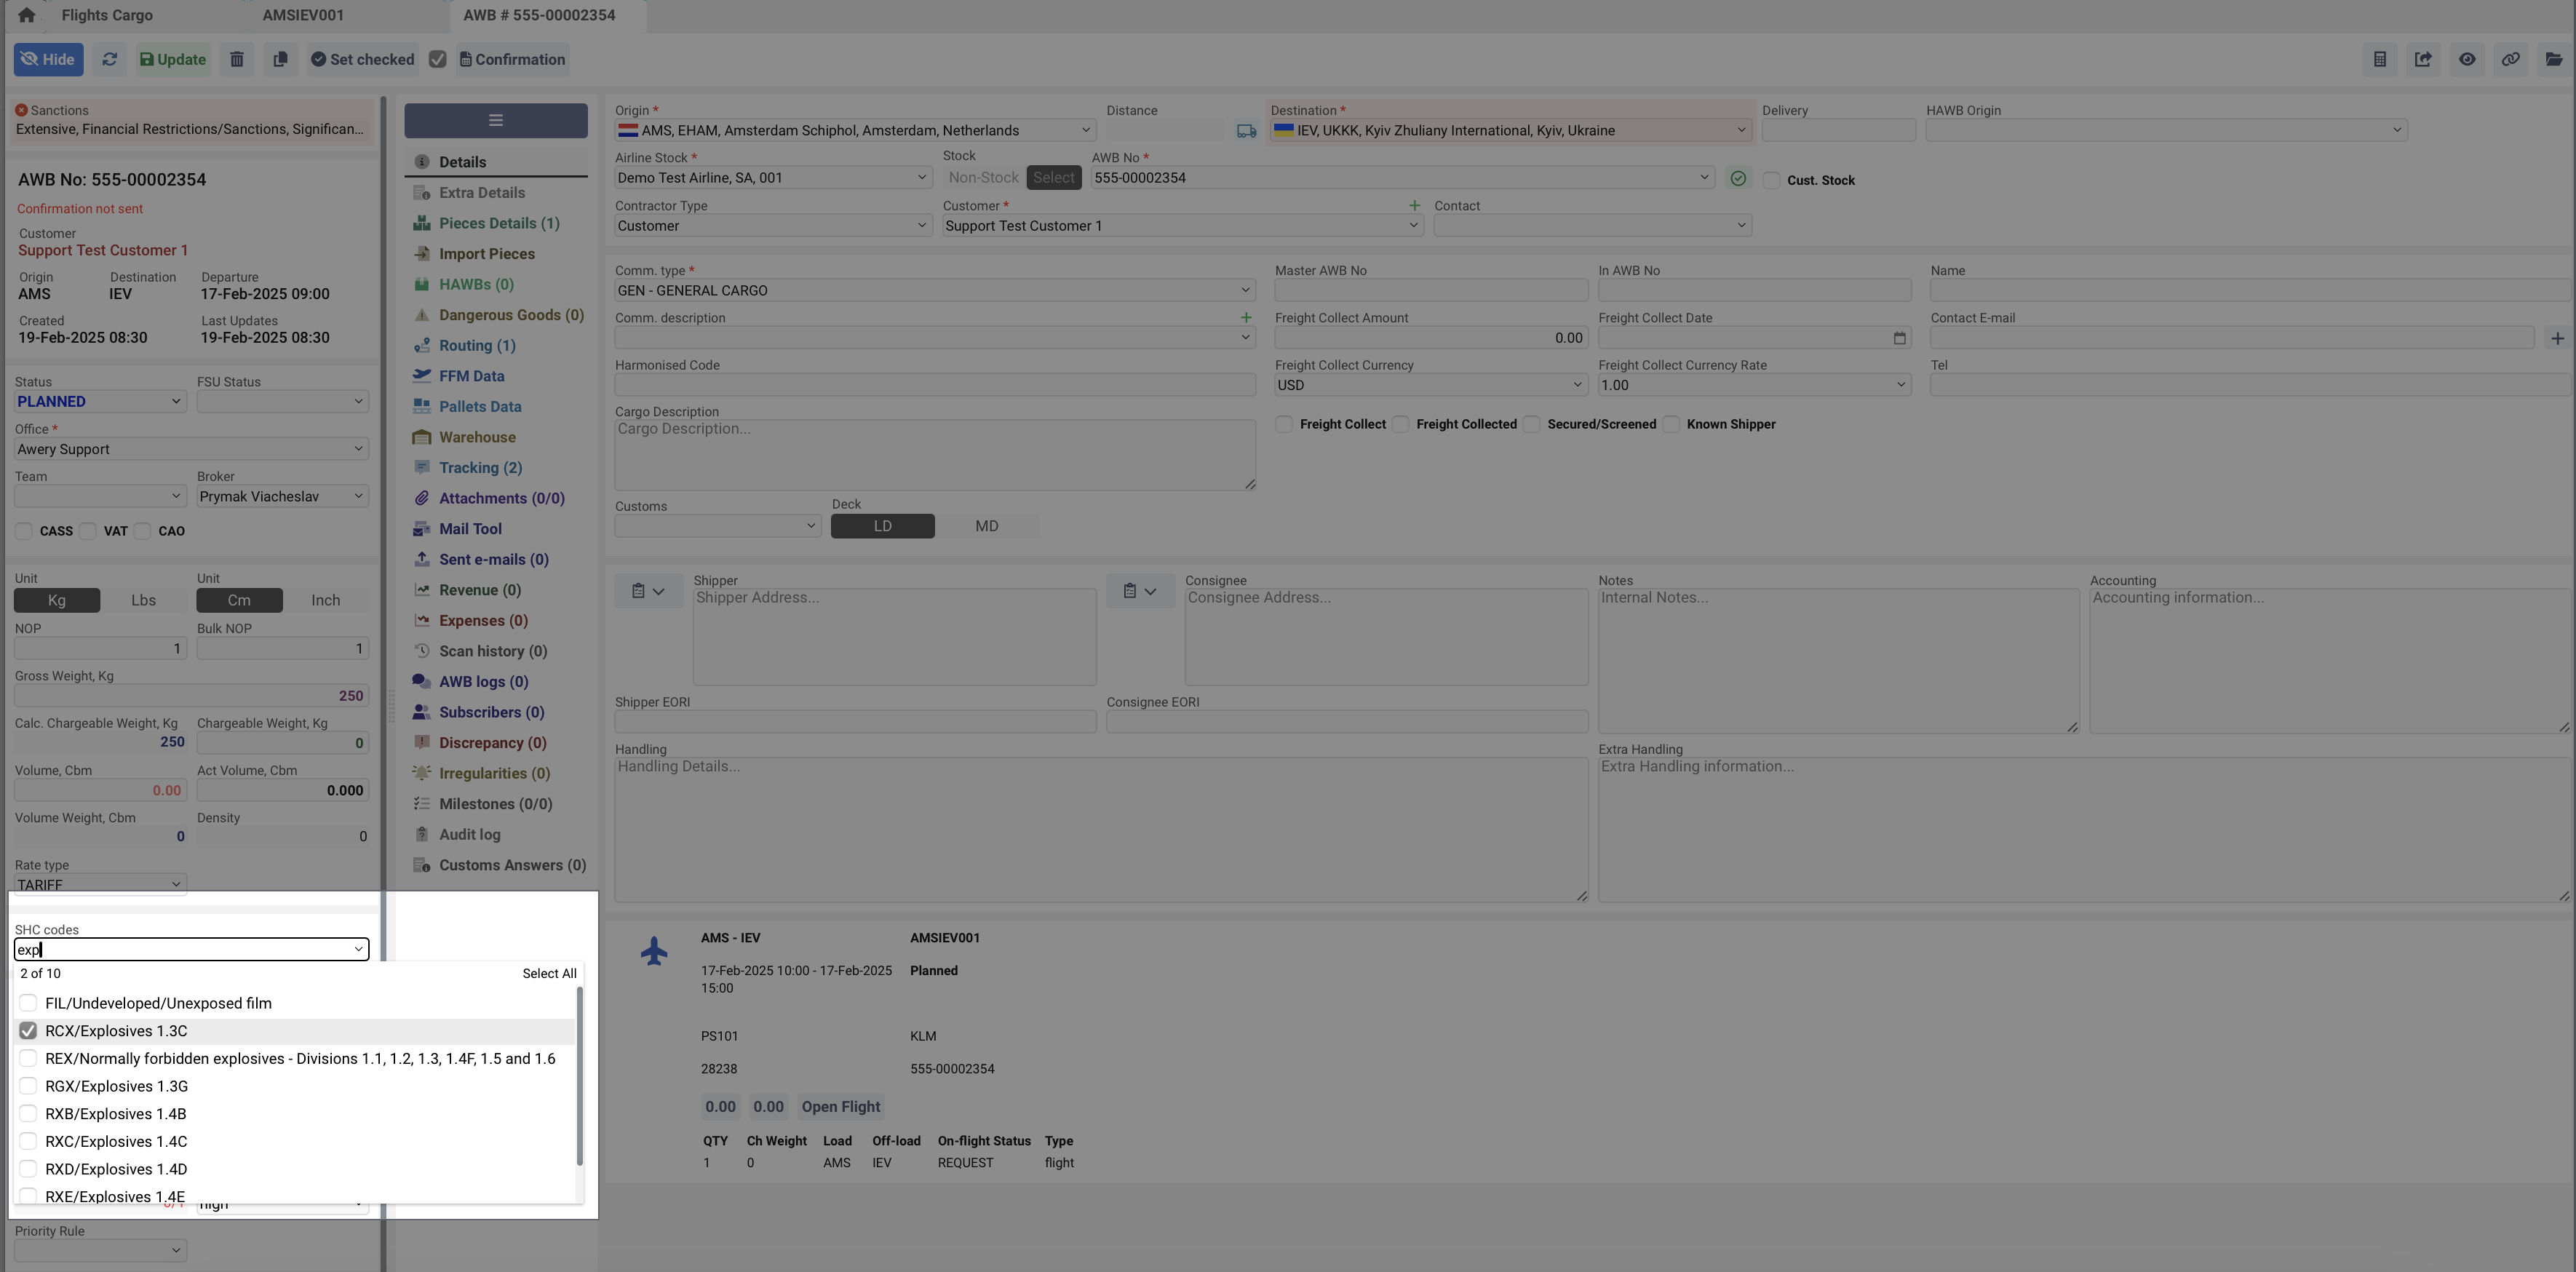Click the hamburger menu collapse button

pos(495,120)
